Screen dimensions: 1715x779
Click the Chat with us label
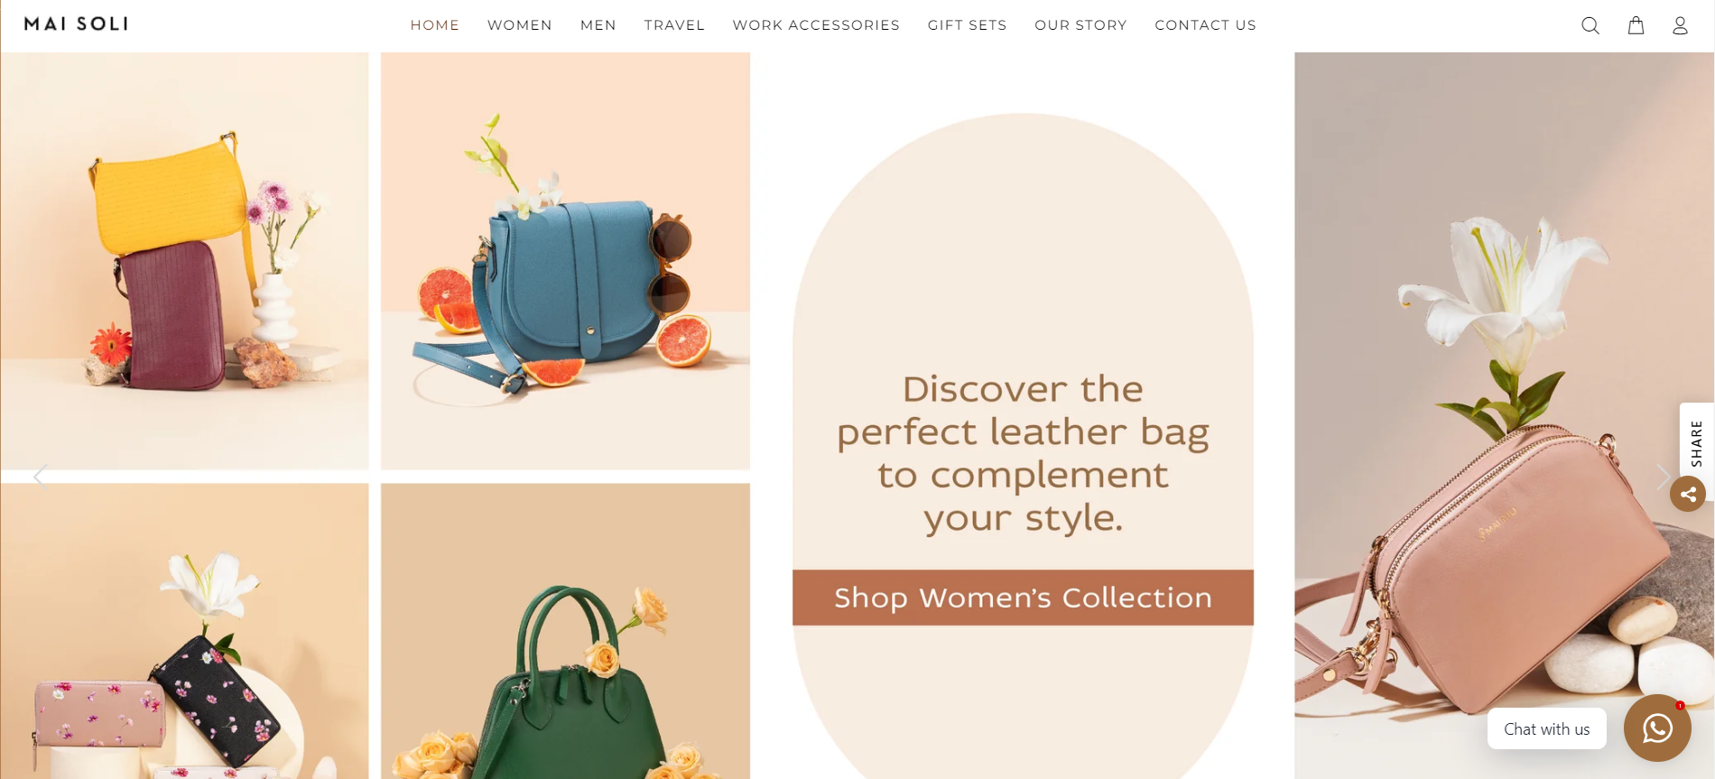click(1547, 729)
